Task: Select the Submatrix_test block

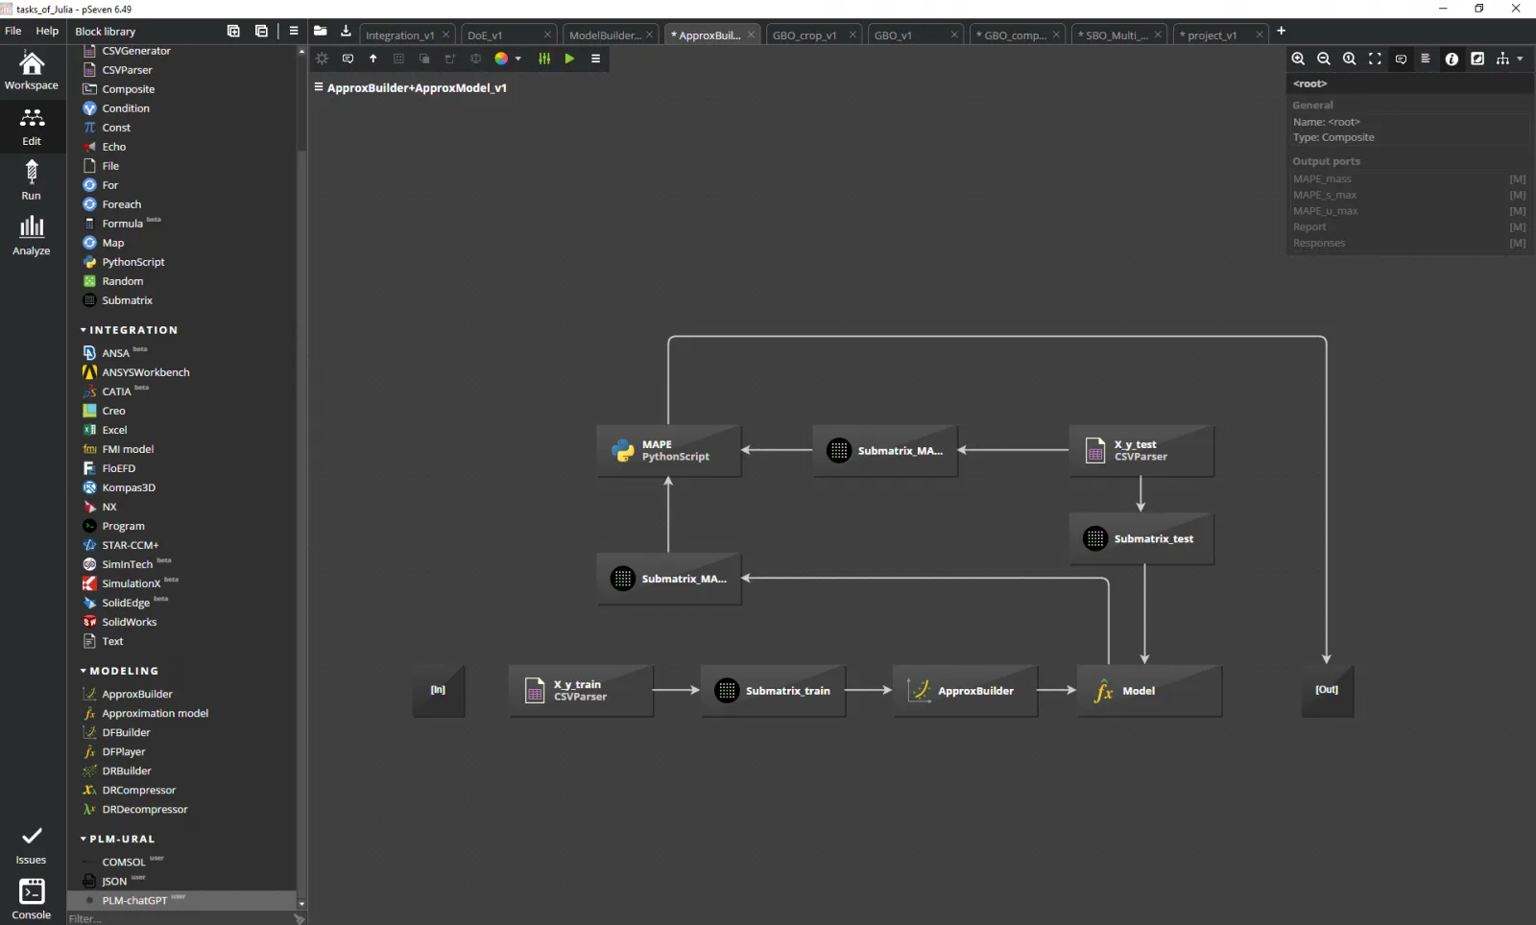Action: coord(1141,539)
